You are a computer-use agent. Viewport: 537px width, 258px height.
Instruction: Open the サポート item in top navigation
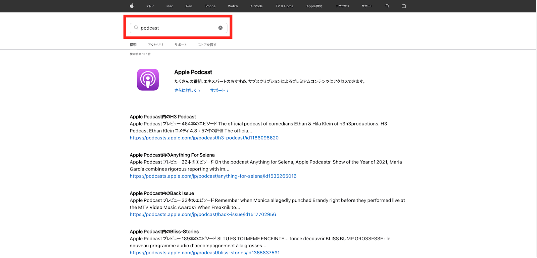coord(367,6)
